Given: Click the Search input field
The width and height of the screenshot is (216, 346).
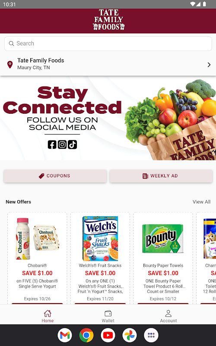Looking at the screenshot, I should (x=108, y=44).
